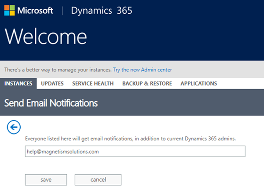Viewport: 264px width, 195px height.
Task: Click the Microsoft wordmark in header
Action: [36, 10]
